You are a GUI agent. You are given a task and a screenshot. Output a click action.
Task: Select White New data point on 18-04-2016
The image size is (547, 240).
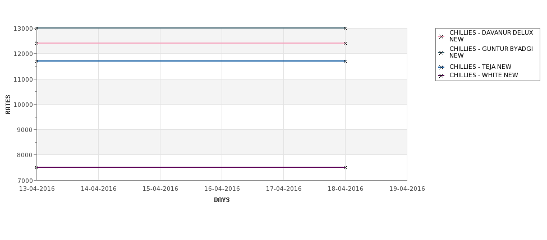[x=345, y=168]
